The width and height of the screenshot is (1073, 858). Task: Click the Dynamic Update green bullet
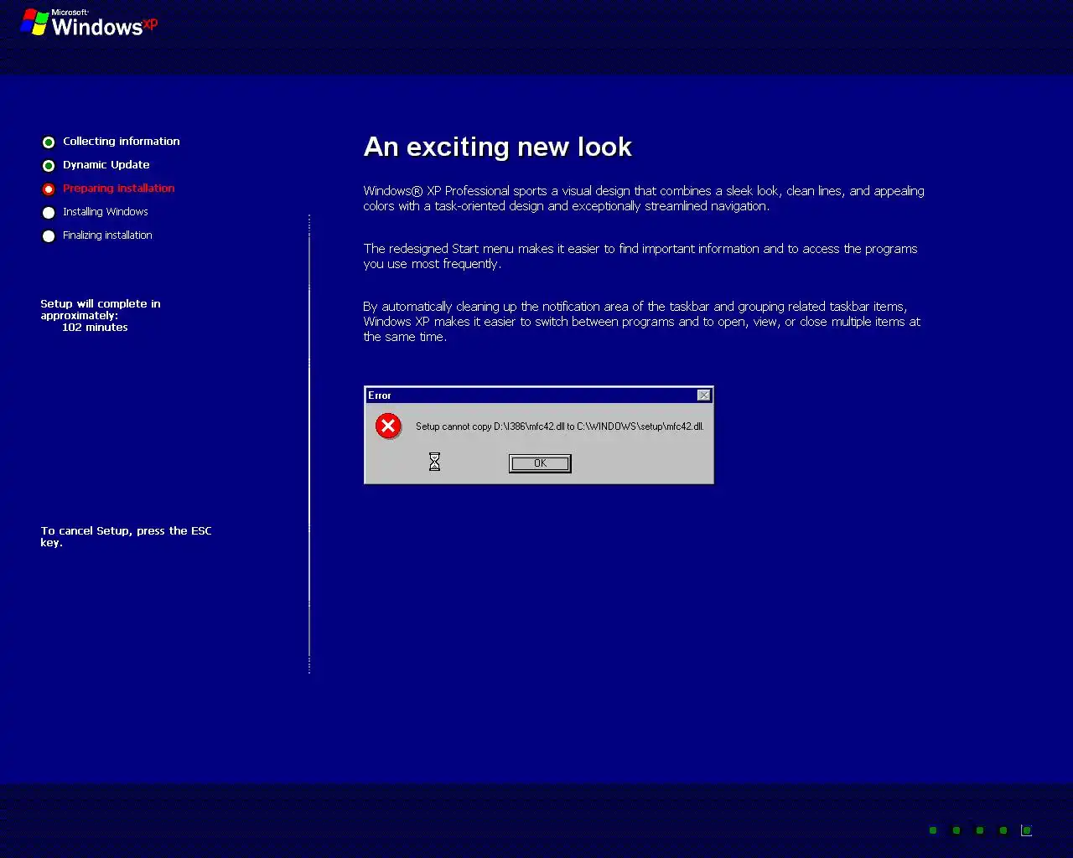[x=49, y=166]
